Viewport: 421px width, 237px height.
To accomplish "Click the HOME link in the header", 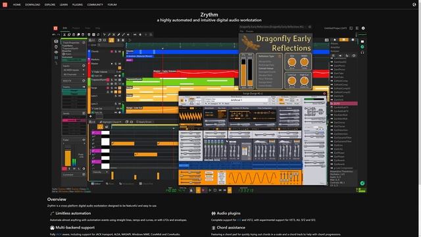I will click(x=16, y=5).
